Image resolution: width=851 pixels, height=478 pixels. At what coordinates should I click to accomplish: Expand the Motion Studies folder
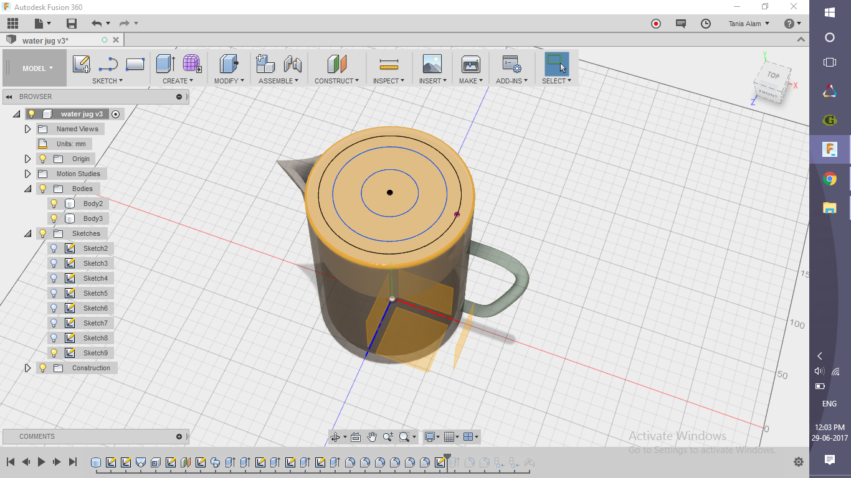[x=27, y=174]
